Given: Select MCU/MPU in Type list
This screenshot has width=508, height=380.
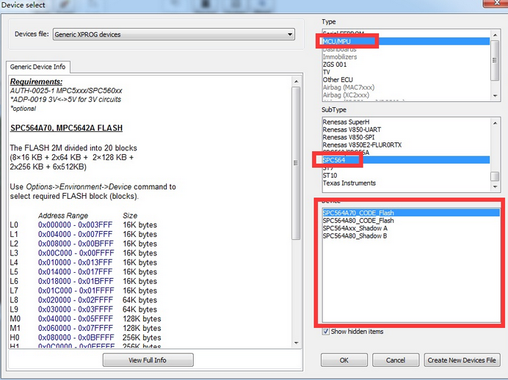Looking at the screenshot, I should point(406,41).
